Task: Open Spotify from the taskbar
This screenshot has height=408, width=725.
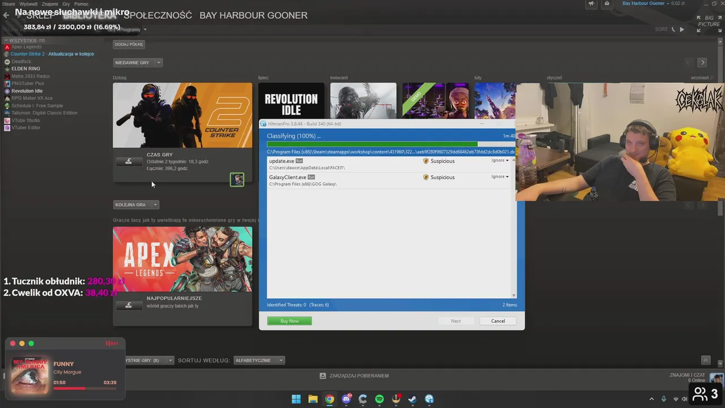Action: 379,399
